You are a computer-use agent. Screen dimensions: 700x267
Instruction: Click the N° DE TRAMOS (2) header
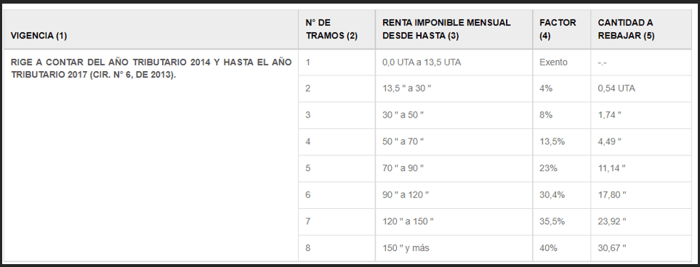point(337,30)
